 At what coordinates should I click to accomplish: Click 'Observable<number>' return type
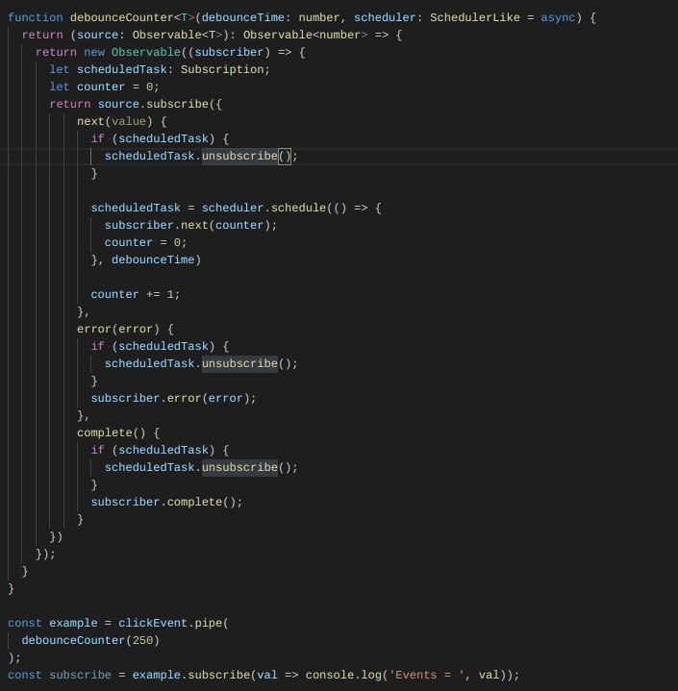pyautogui.click(x=305, y=35)
